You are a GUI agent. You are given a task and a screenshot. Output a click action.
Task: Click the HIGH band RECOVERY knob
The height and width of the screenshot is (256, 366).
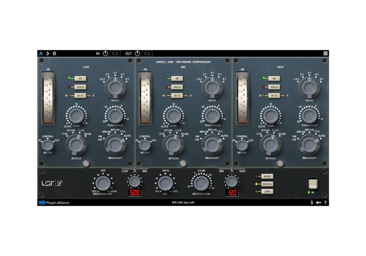309,145
